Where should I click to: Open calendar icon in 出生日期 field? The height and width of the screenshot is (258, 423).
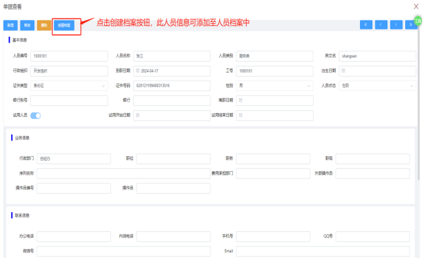tap(343, 70)
